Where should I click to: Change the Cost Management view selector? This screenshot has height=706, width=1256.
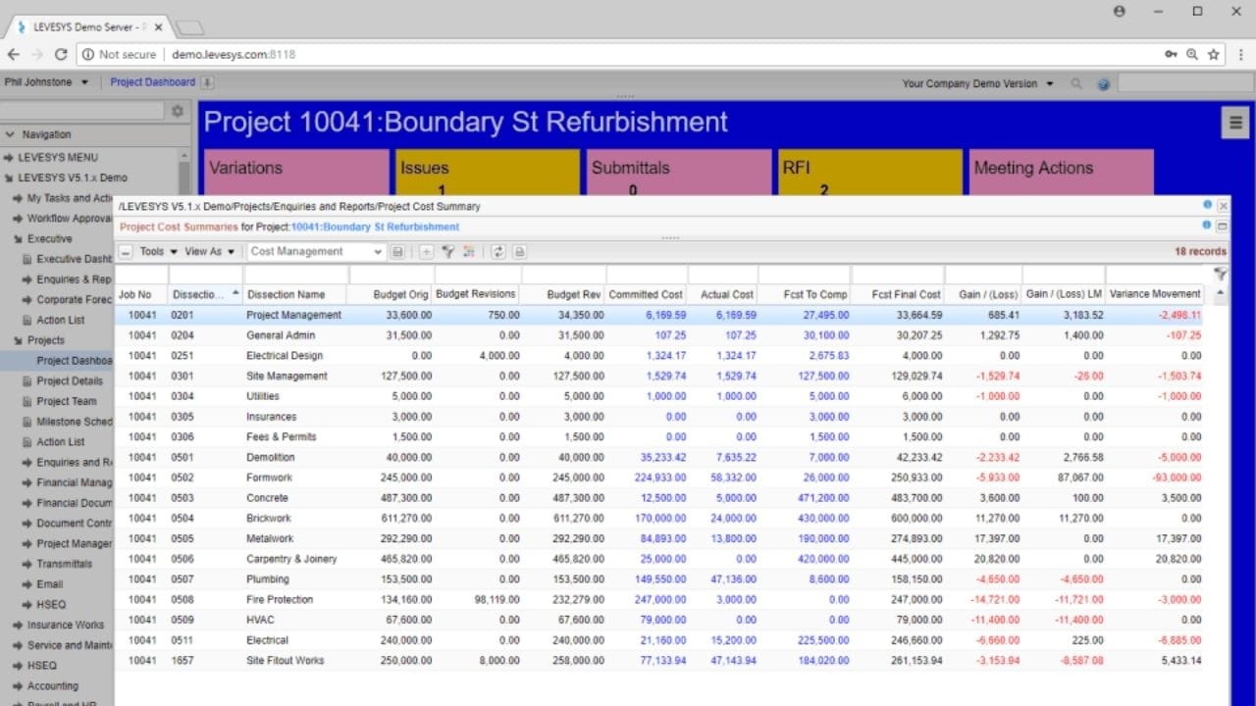[314, 252]
